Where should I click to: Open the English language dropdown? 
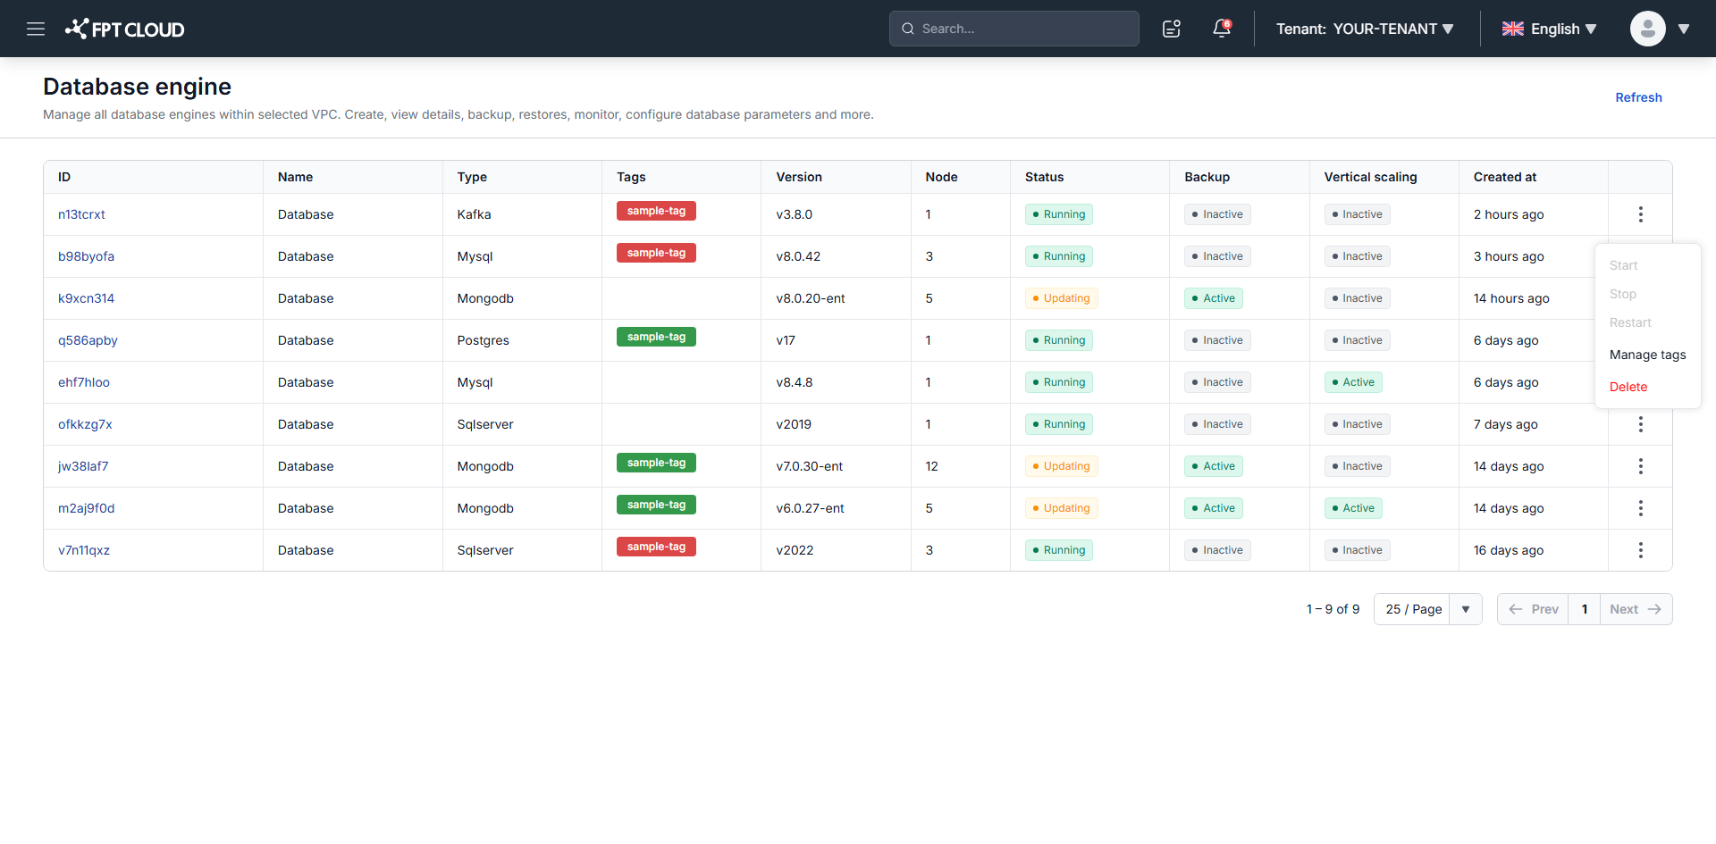(x=1550, y=29)
